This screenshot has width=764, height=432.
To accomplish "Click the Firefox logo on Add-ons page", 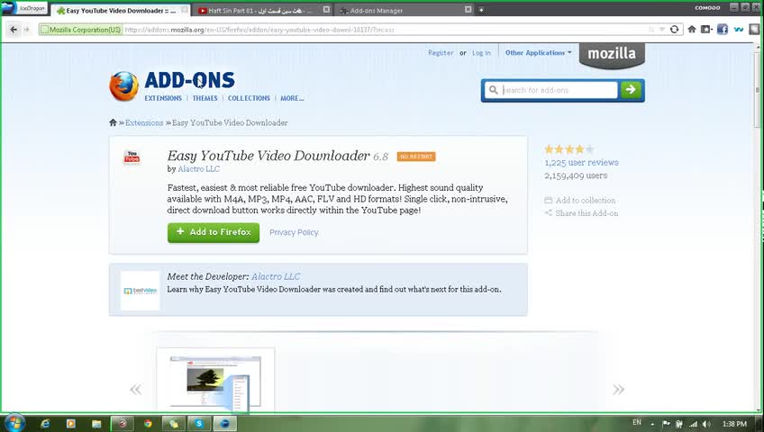I will (123, 86).
